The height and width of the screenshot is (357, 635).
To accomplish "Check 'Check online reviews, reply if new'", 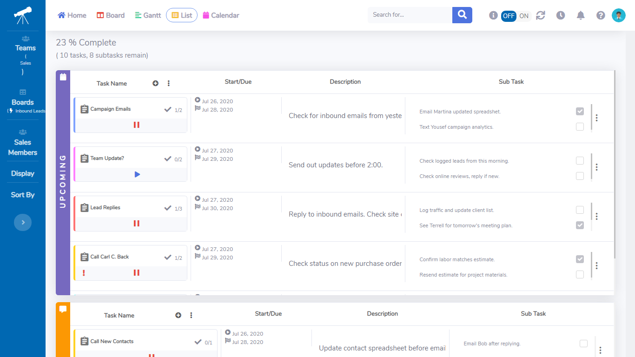I will pos(580,176).
